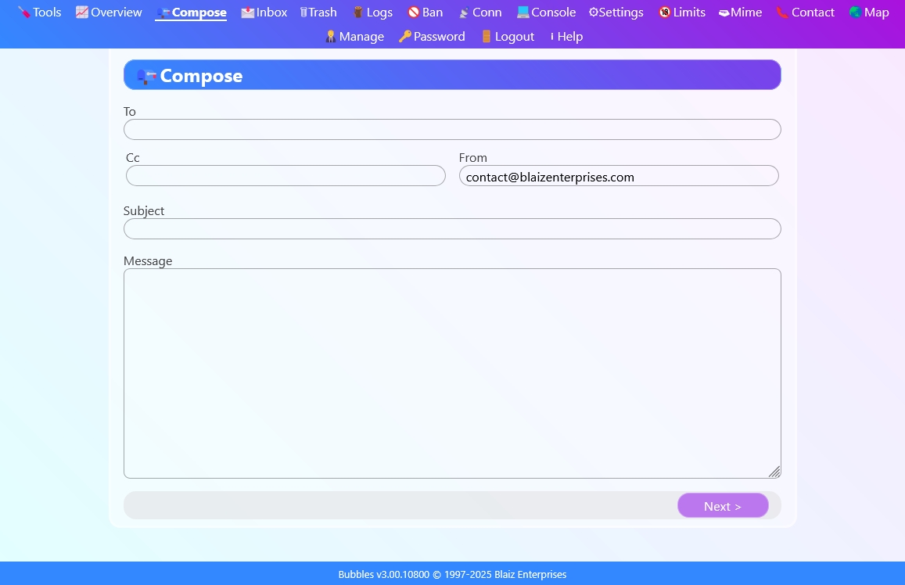
Task: Click the bin icon beside Trash
Action: click(303, 12)
